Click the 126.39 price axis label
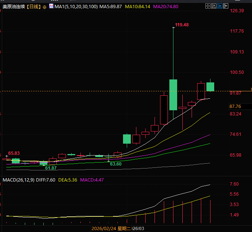This screenshot has width=252, height=232. click(237, 11)
